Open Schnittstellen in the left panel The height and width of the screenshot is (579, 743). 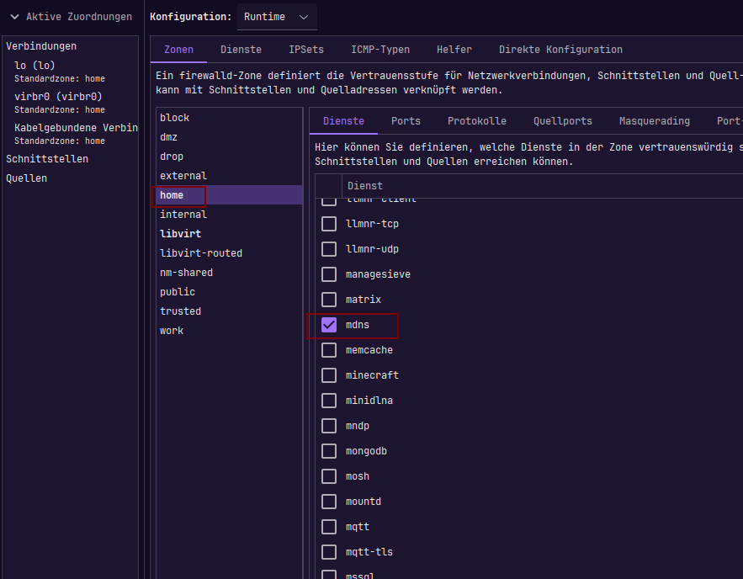(47, 159)
